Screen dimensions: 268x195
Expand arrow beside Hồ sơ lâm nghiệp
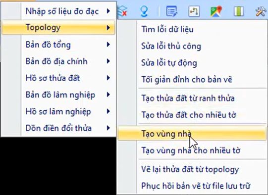(108, 111)
